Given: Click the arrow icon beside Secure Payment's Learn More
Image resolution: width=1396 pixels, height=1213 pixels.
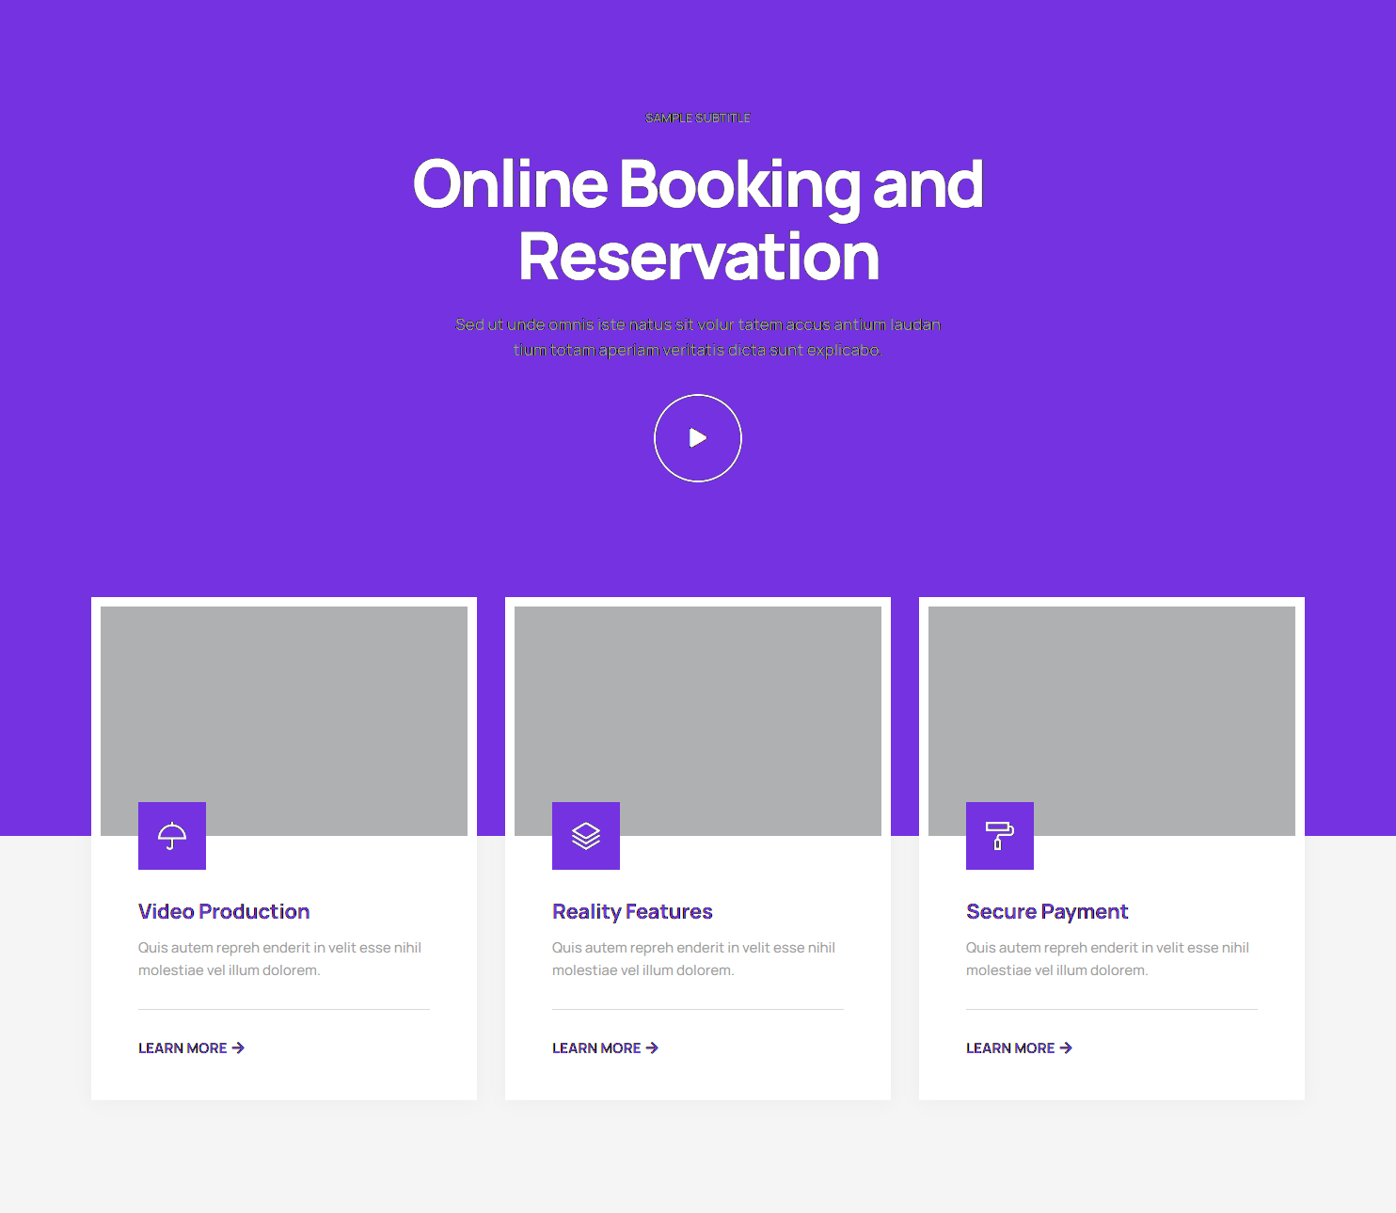Looking at the screenshot, I should click(x=1067, y=1048).
